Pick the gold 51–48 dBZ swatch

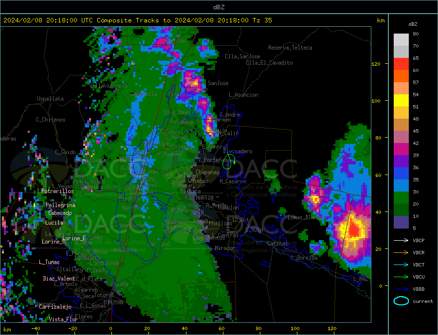(x=401, y=112)
